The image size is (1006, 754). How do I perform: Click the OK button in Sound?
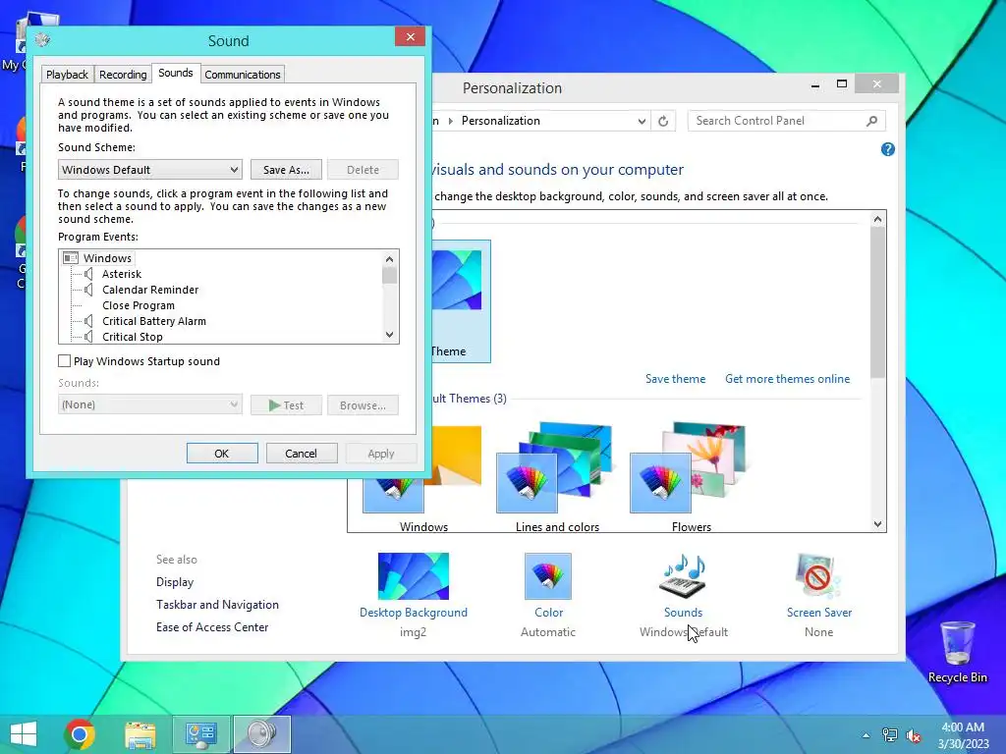(222, 454)
